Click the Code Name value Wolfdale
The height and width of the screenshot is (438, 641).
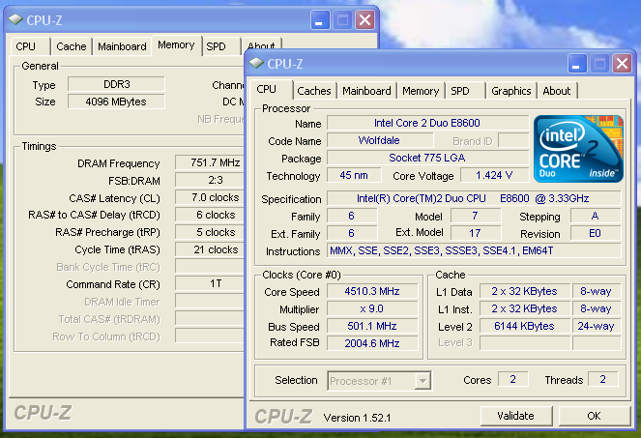[379, 140]
